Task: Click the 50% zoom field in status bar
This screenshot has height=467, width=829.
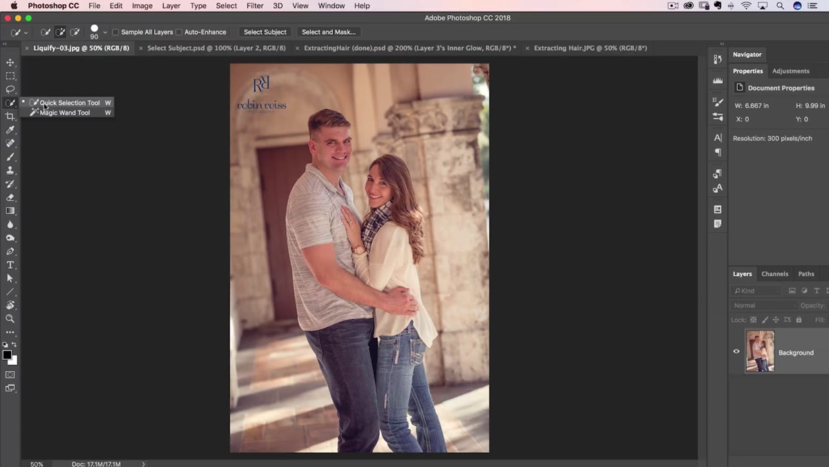Action: pos(37,464)
